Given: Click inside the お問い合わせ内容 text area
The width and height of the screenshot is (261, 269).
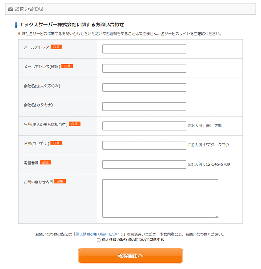Looking at the screenshot, I should 160,198.
